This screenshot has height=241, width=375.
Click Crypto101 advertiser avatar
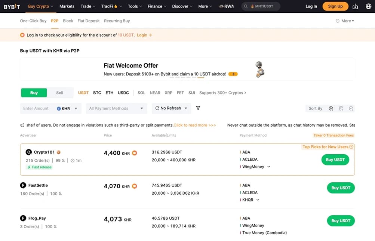point(29,152)
